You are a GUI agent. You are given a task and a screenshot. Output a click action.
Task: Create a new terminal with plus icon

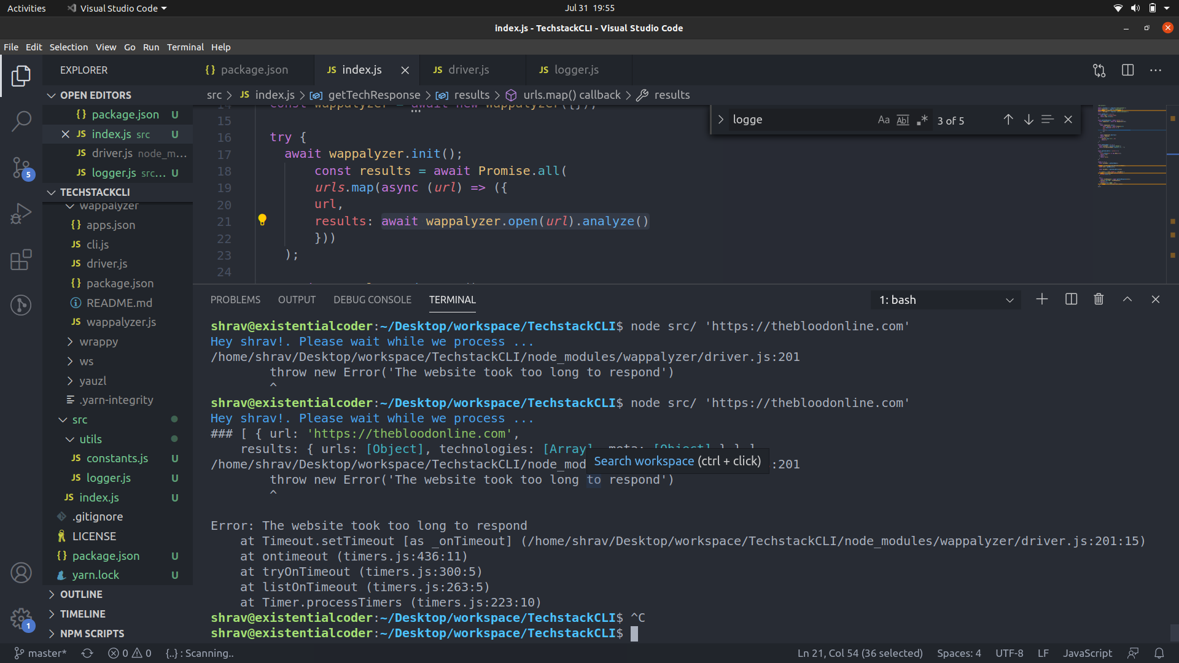pyautogui.click(x=1042, y=300)
